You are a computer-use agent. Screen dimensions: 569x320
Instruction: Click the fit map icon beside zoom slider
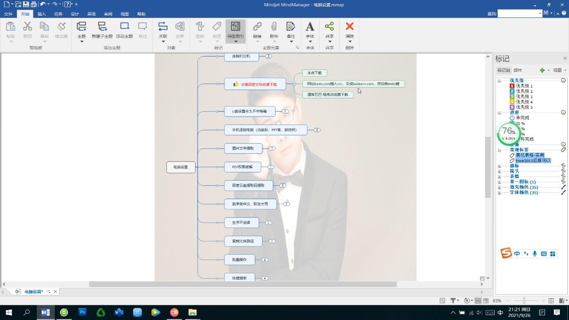(x=551, y=301)
